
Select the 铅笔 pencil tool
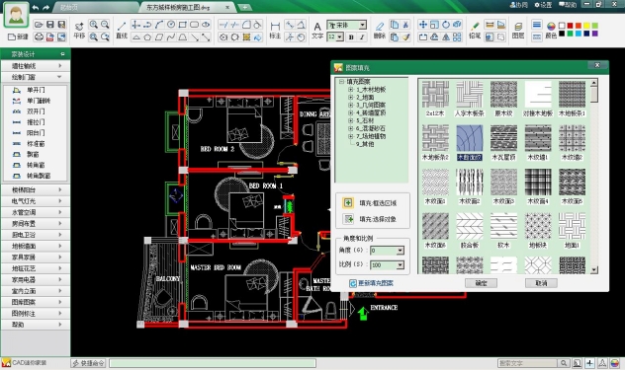(475, 31)
